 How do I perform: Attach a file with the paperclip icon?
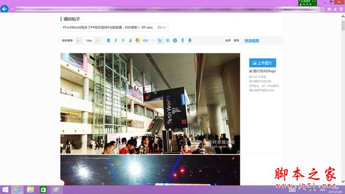click(182, 40)
